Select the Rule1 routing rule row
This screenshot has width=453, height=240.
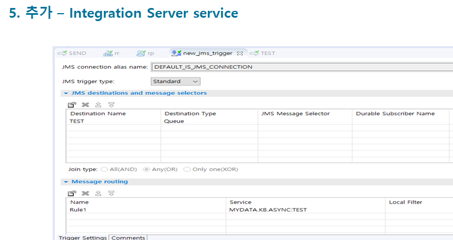click(80, 210)
